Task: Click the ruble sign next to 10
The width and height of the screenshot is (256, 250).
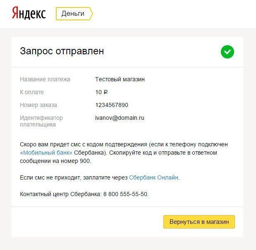Action: [x=105, y=92]
